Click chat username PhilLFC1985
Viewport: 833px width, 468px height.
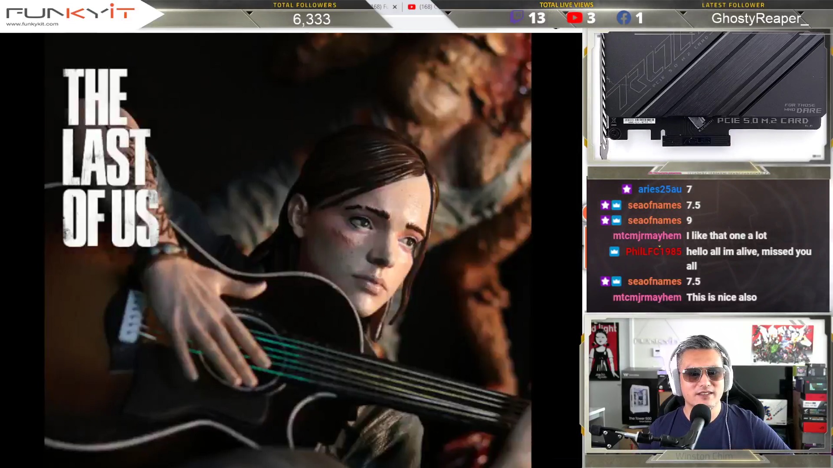tap(653, 252)
